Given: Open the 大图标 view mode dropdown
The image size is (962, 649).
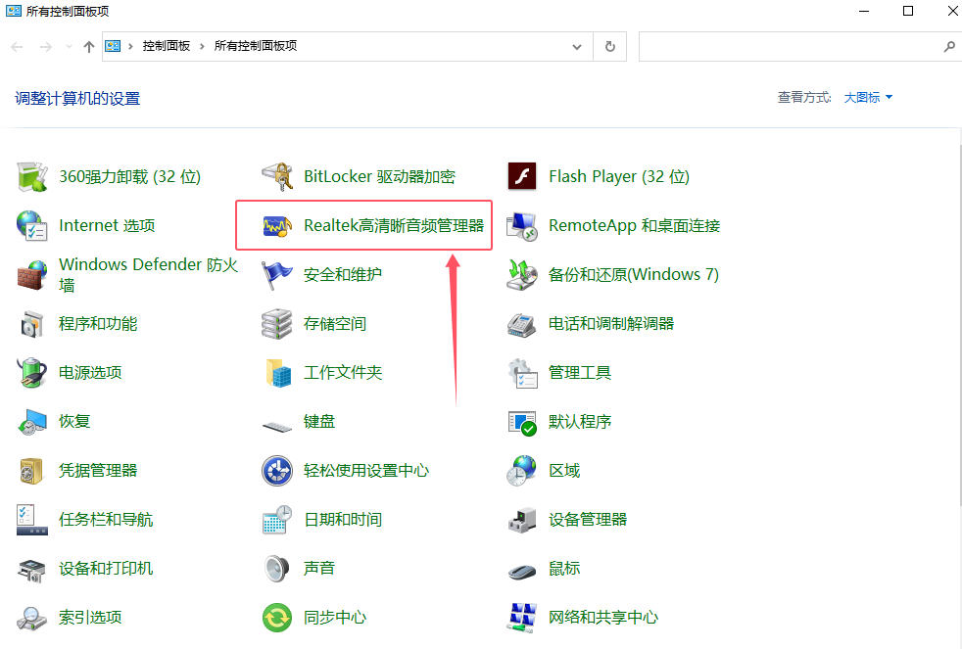Looking at the screenshot, I should pyautogui.click(x=868, y=98).
